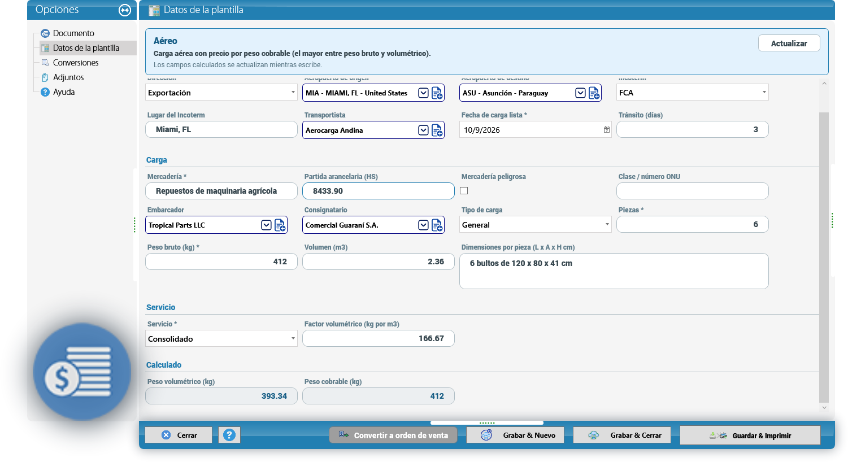Open lookup for Aeropuerto de destino ASU
The image size is (848, 462).
coord(594,93)
